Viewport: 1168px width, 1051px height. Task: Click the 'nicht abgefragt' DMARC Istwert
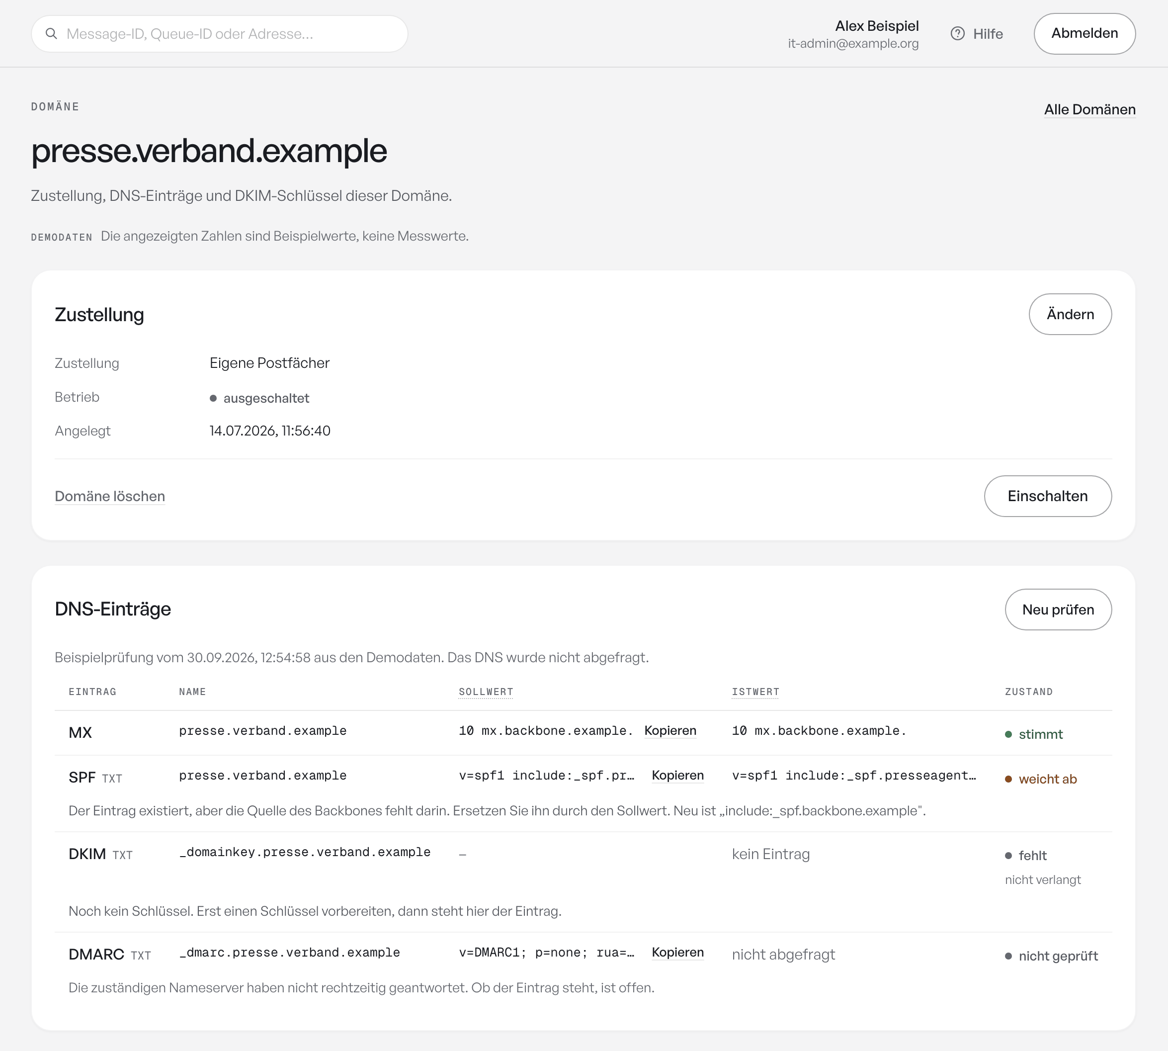[783, 955]
